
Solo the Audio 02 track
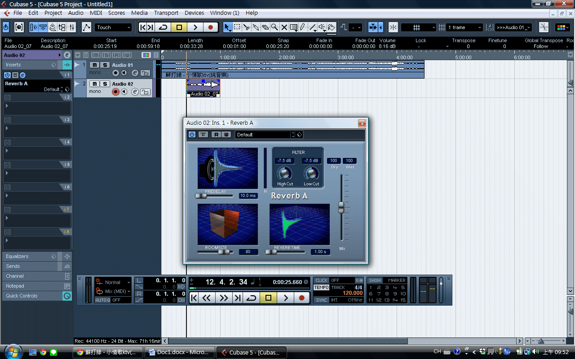pyautogui.click(x=105, y=84)
